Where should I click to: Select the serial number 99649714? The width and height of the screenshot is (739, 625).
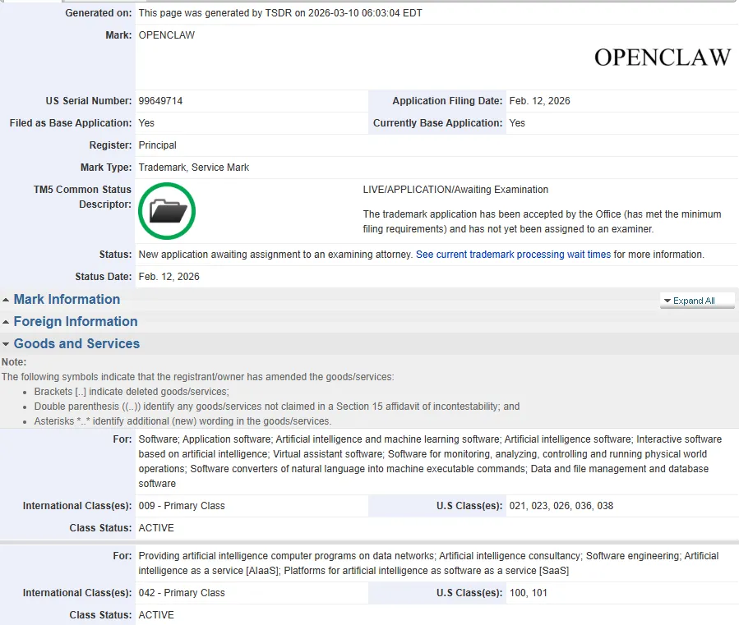160,101
